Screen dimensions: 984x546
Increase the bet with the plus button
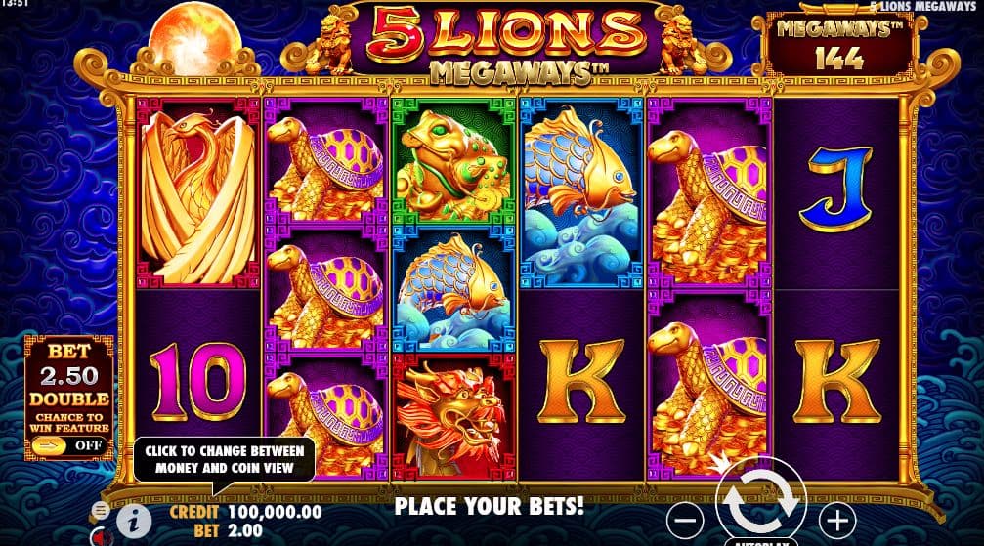pos(837,521)
